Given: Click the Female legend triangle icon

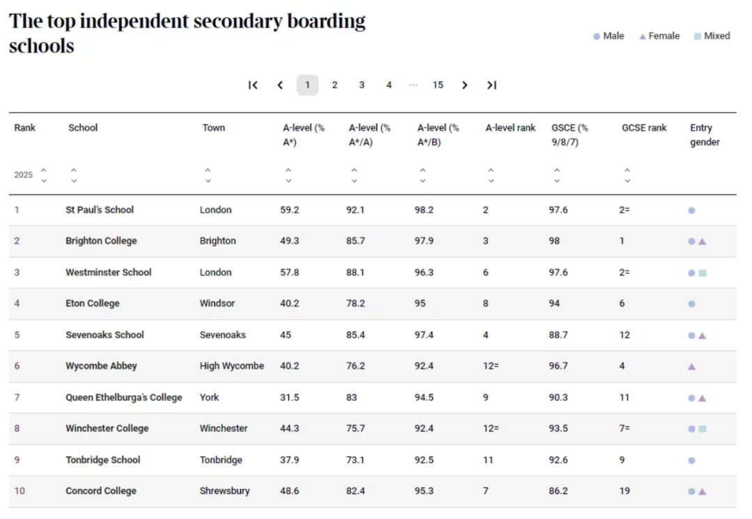Looking at the screenshot, I should pos(643,36).
